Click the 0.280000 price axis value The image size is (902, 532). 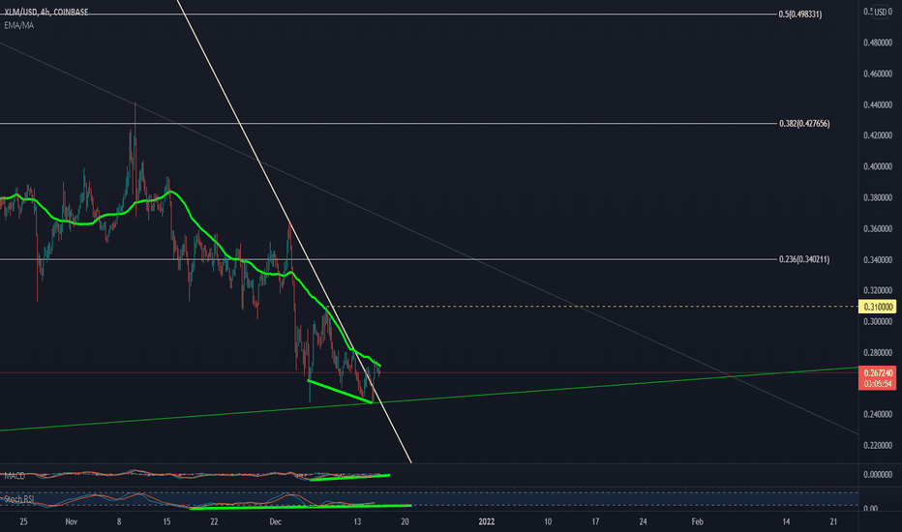[878, 352]
